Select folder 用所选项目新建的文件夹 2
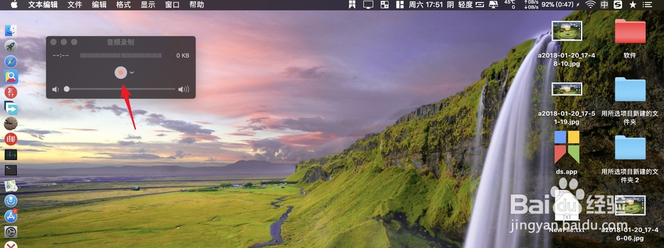The image size is (664, 248). [630, 159]
